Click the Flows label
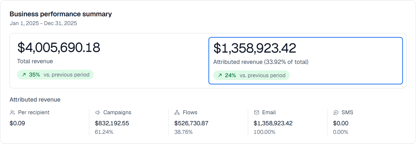Viewport: 416px width, 144px height. click(x=190, y=112)
